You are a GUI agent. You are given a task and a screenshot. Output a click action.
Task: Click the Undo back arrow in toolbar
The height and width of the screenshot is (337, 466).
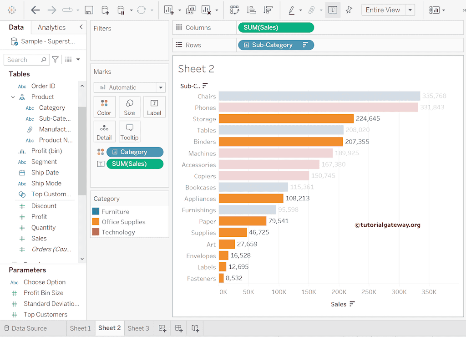pos(35,10)
